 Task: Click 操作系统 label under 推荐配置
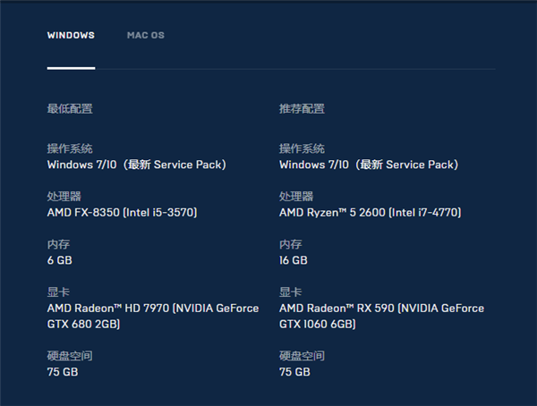point(302,148)
